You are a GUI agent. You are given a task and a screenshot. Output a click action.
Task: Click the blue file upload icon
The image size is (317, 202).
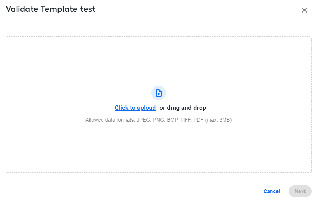(x=159, y=93)
